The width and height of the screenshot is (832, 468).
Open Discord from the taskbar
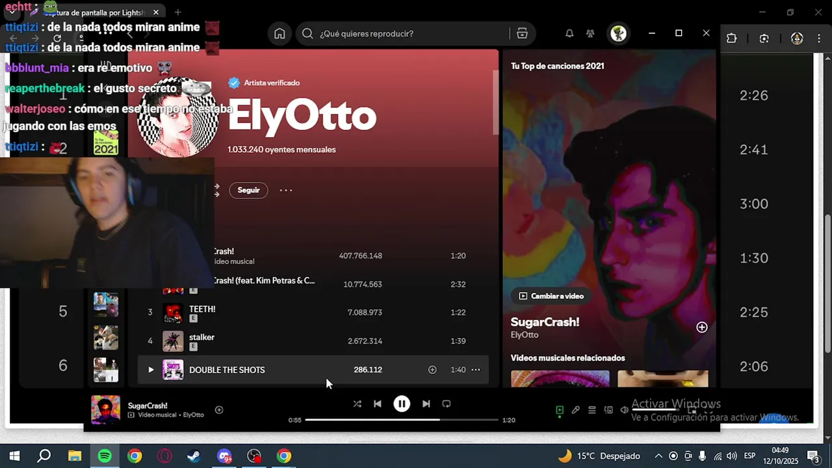pyautogui.click(x=224, y=456)
